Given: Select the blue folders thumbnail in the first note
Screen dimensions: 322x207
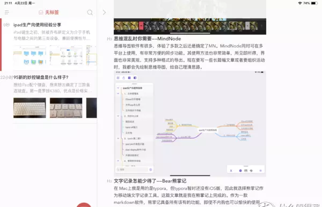Looking at the screenshot, I should 30,55.
